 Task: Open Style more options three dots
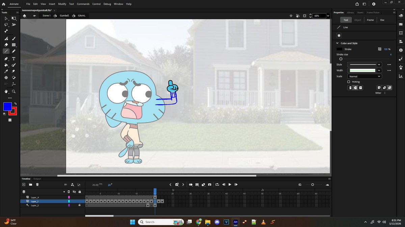[389, 65]
